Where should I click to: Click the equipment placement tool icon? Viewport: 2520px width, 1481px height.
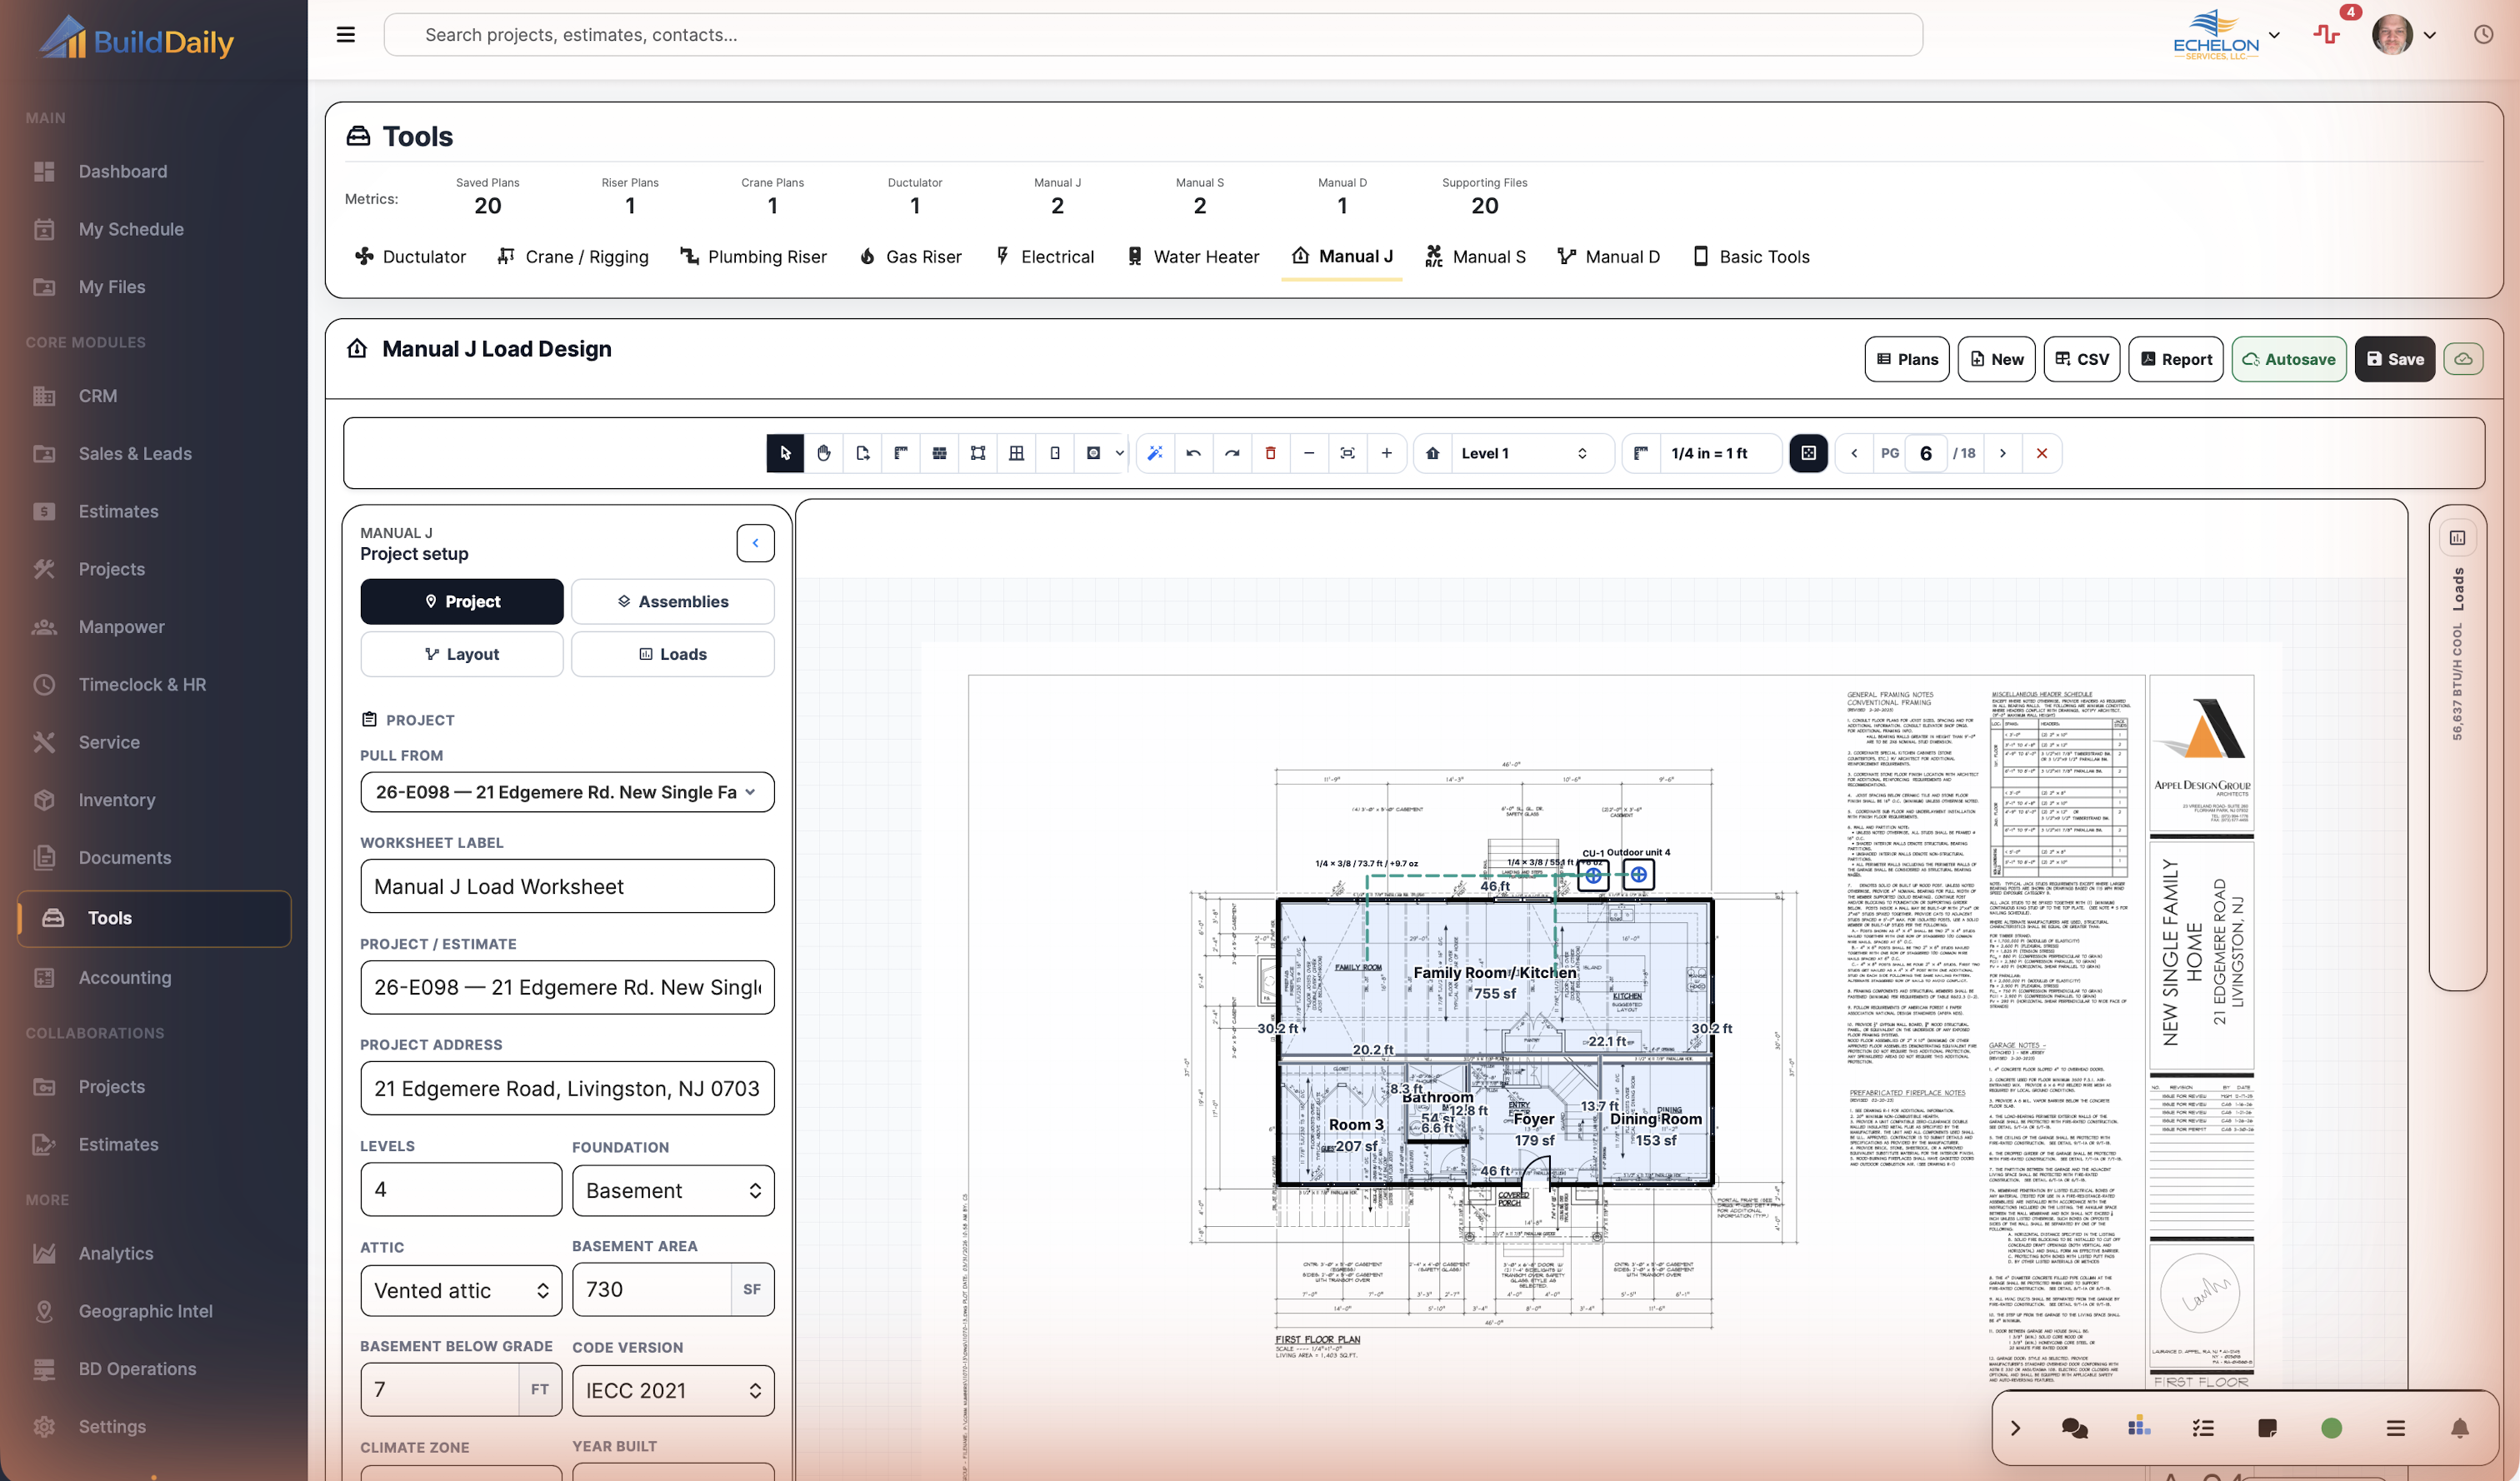coord(1093,452)
